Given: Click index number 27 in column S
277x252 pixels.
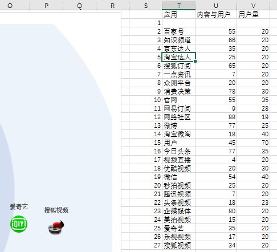Looking at the screenshot, I should pos(157,245).
